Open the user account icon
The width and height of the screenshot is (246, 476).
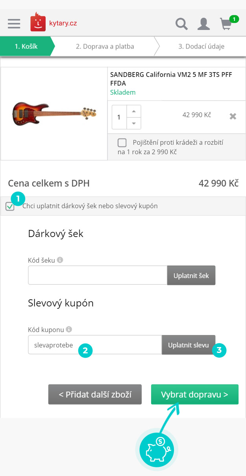click(x=203, y=24)
